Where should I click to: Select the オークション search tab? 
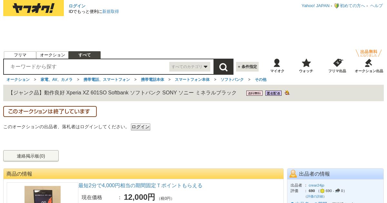pos(53,55)
